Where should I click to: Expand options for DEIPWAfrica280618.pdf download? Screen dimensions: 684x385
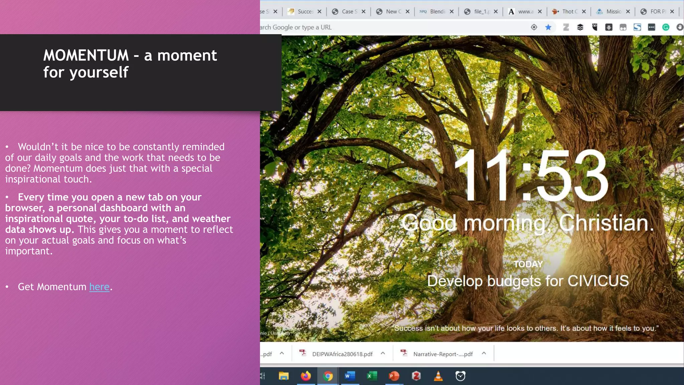click(383, 353)
